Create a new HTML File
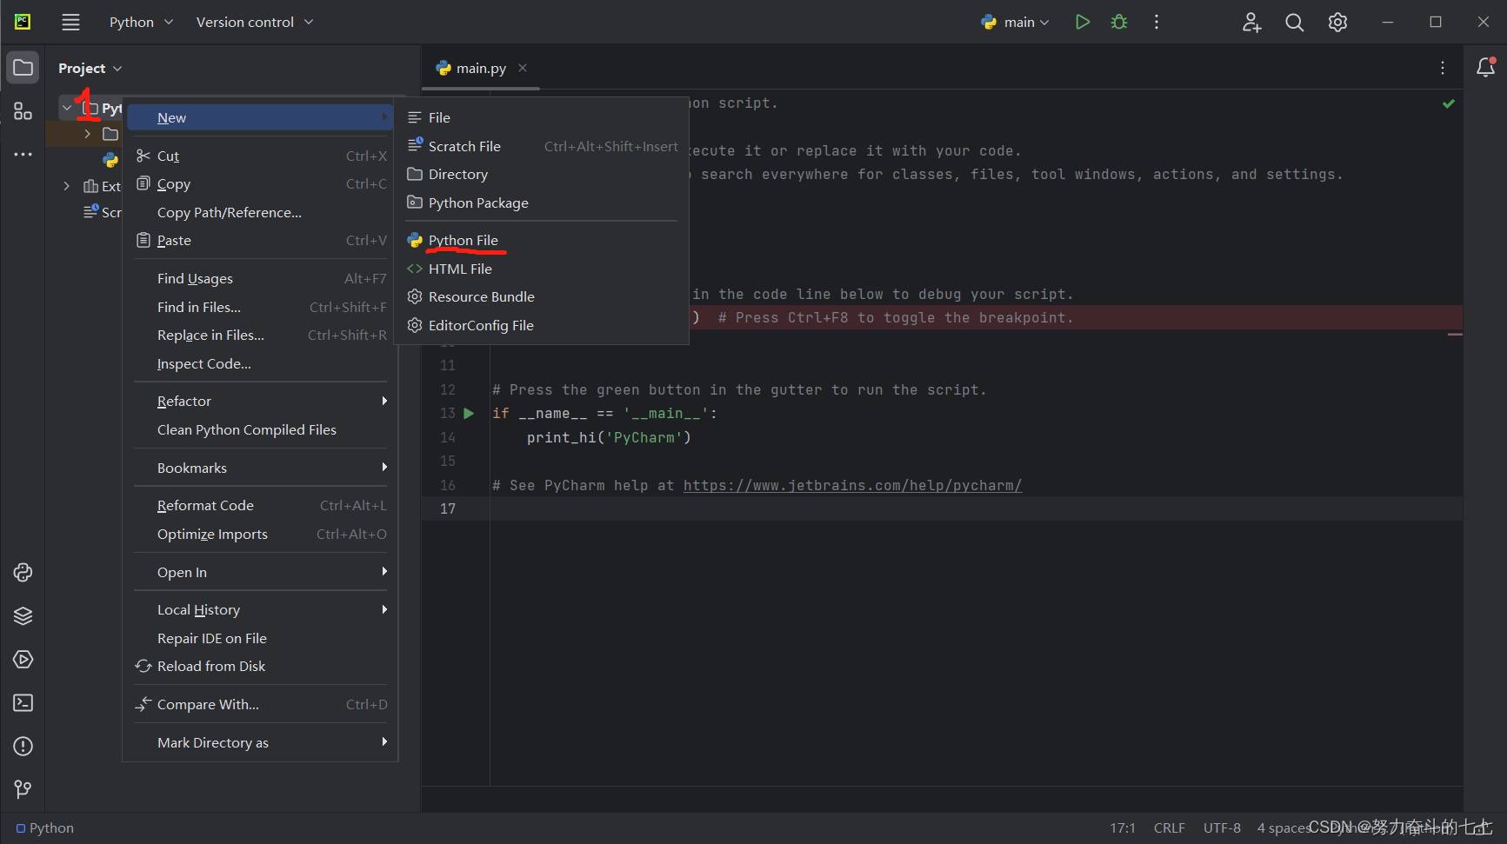This screenshot has height=844, width=1507. (x=542, y=269)
